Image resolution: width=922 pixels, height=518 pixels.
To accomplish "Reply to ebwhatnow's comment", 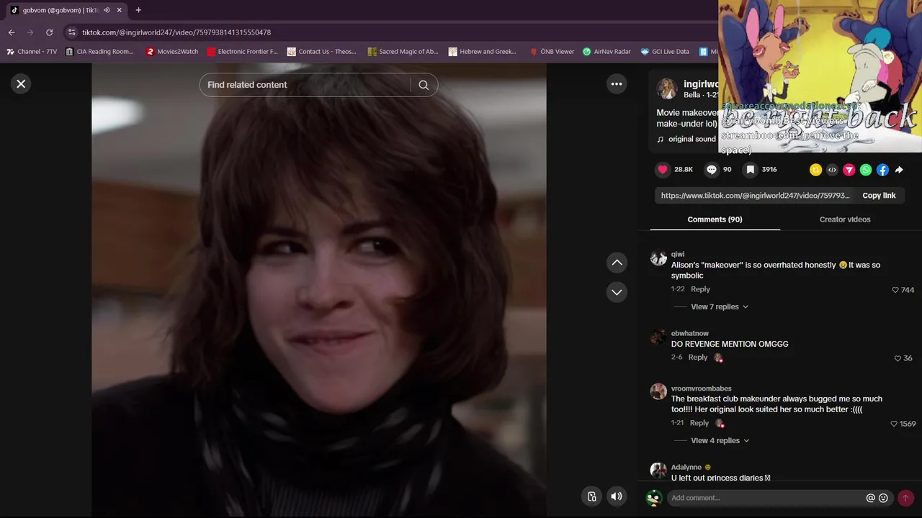I will [698, 358].
